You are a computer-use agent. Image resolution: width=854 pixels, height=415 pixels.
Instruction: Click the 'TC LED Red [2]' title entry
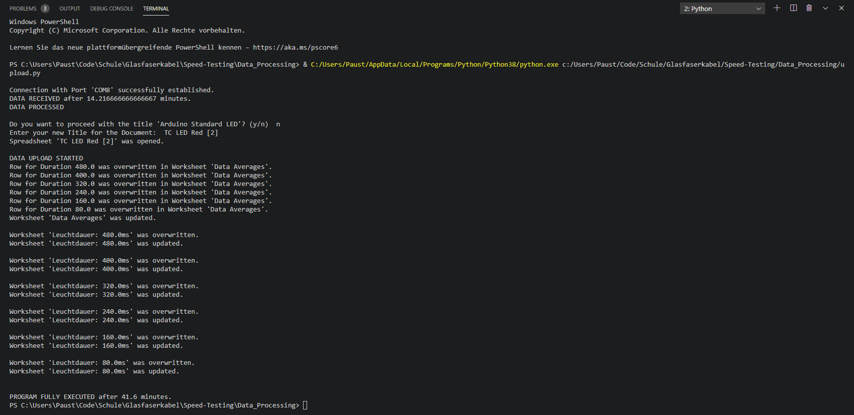pos(191,133)
